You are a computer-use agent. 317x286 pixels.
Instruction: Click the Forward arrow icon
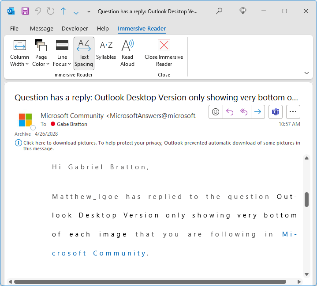coord(258,112)
